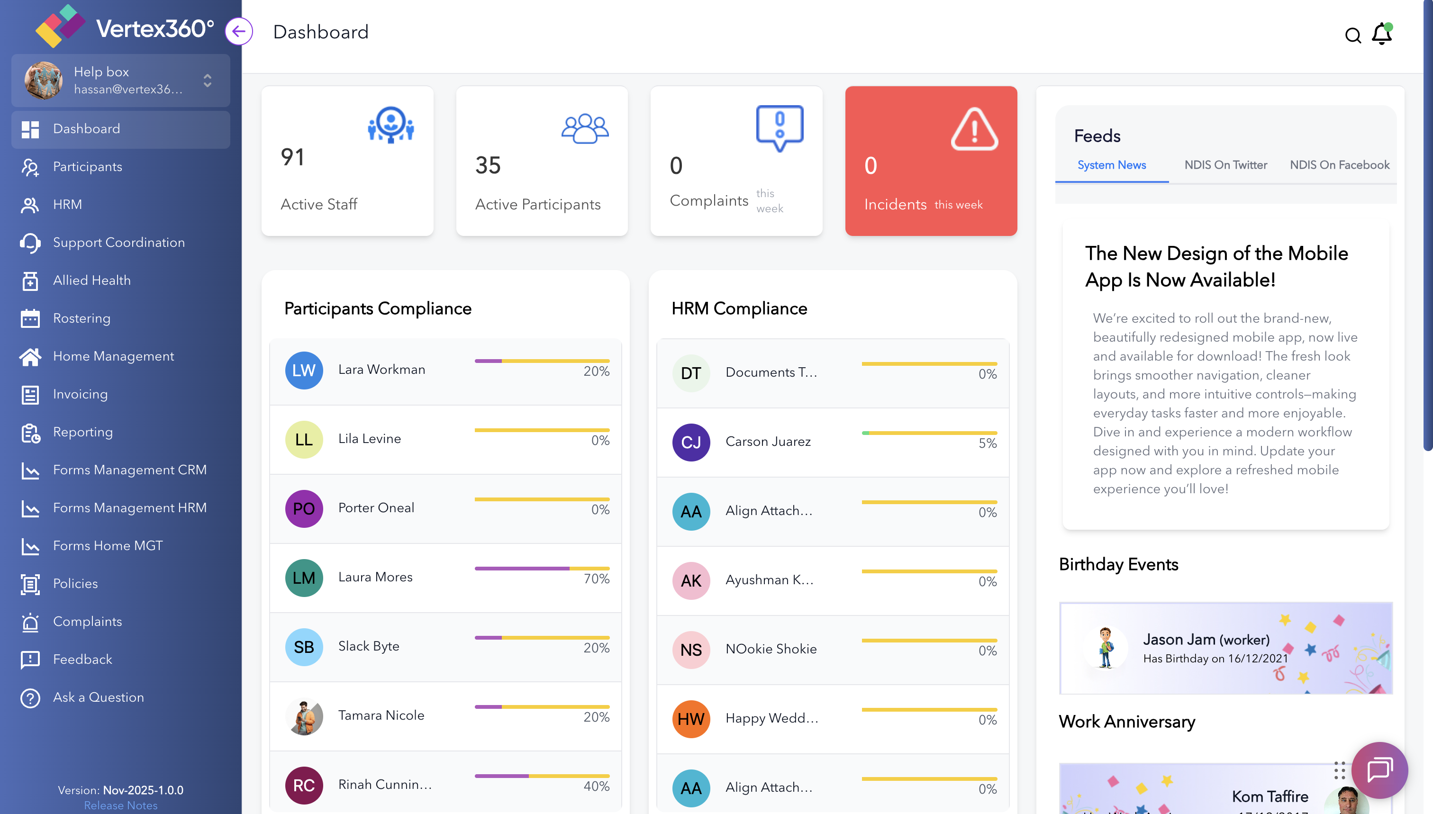This screenshot has width=1433, height=814.
Task: Click the Home Management house icon
Action: tap(30, 357)
